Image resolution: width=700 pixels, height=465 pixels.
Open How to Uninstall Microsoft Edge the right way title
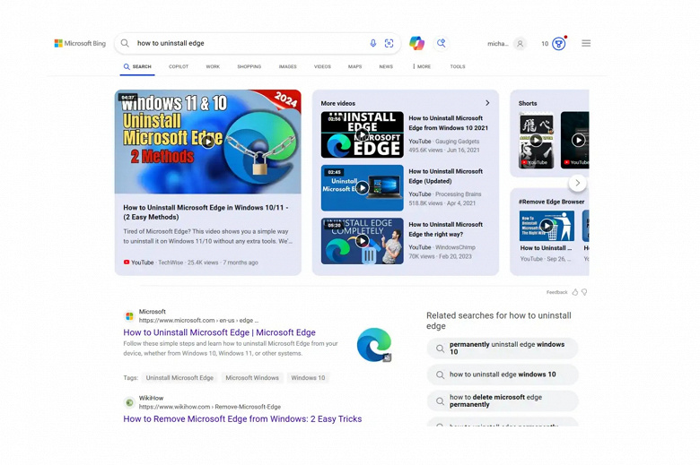click(x=445, y=229)
